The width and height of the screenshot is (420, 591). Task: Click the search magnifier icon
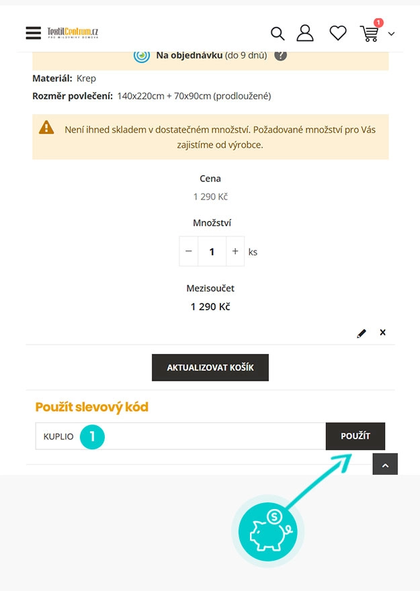278,33
